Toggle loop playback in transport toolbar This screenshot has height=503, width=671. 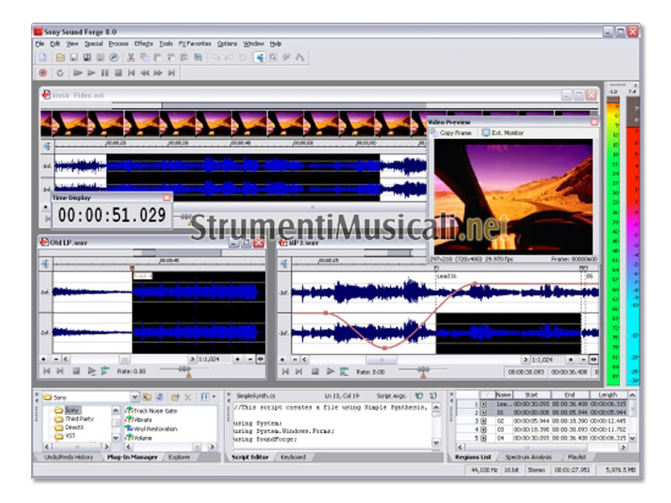tap(60, 73)
